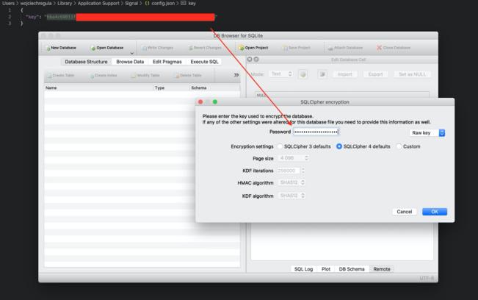The height and width of the screenshot is (300, 478).
Task: Click the Page size stepper
Action: tap(307, 158)
